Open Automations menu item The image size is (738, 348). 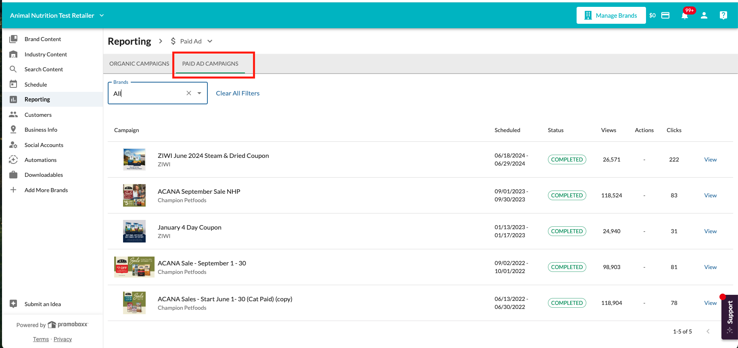click(x=40, y=160)
